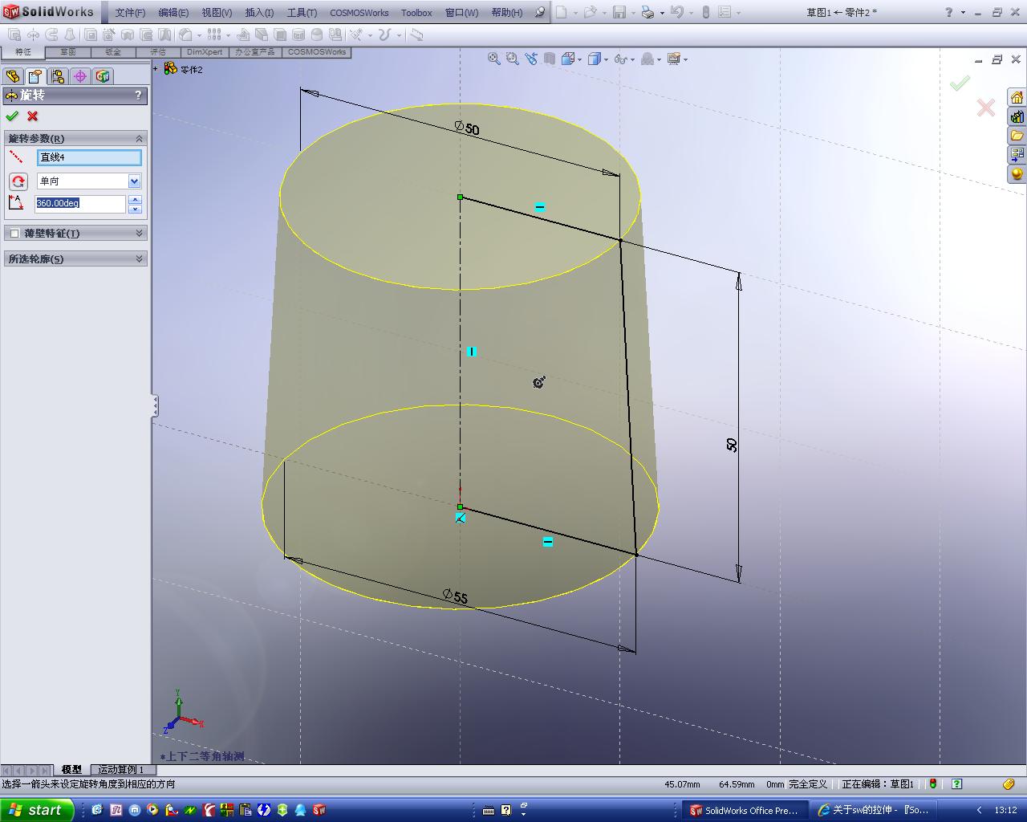Click the display style cube icon
The image size is (1027, 822).
pyautogui.click(x=595, y=59)
